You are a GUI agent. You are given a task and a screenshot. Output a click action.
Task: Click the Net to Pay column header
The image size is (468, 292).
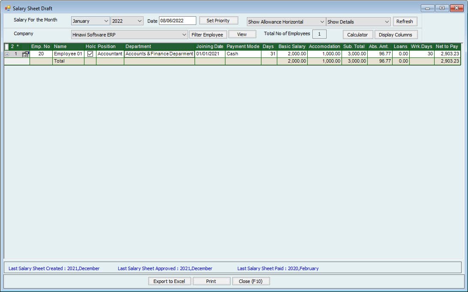tap(447, 47)
